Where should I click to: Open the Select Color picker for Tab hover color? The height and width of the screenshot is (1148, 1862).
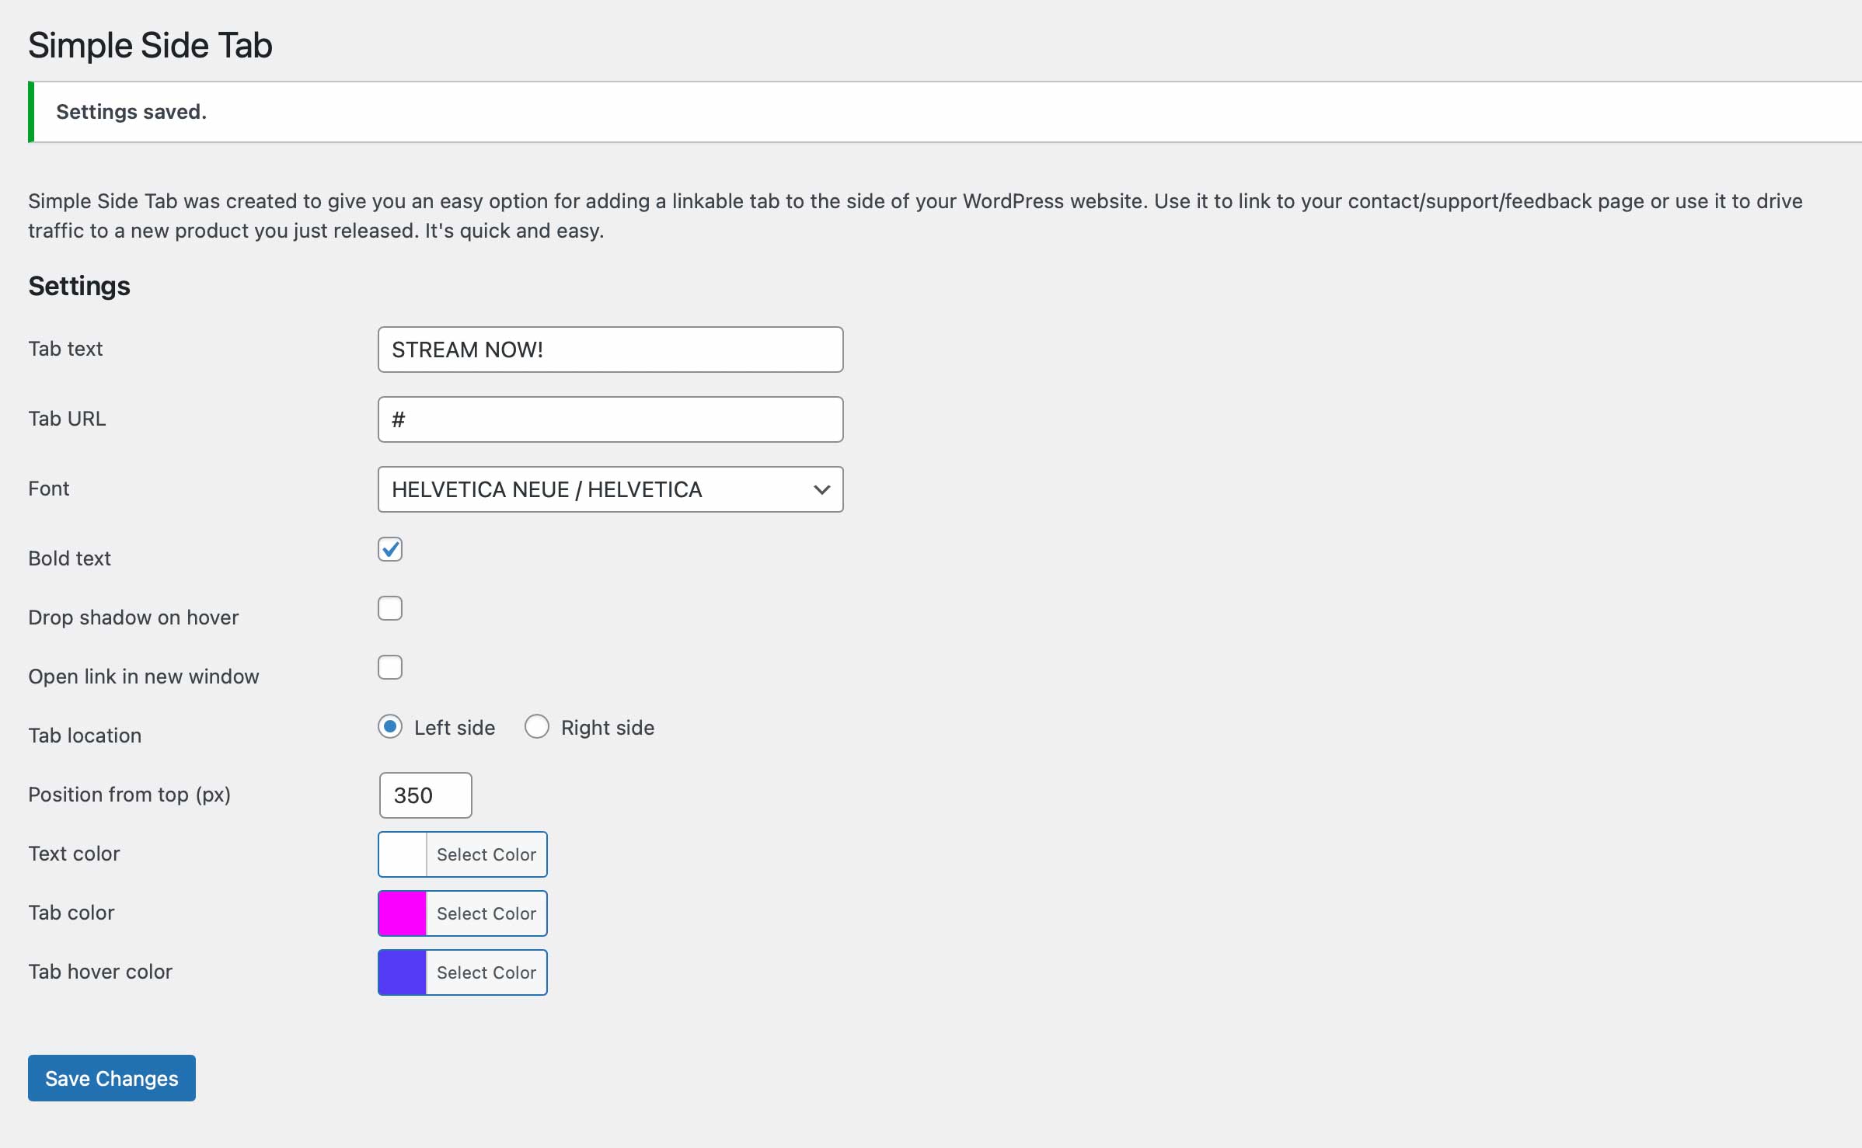click(x=486, y=972)
